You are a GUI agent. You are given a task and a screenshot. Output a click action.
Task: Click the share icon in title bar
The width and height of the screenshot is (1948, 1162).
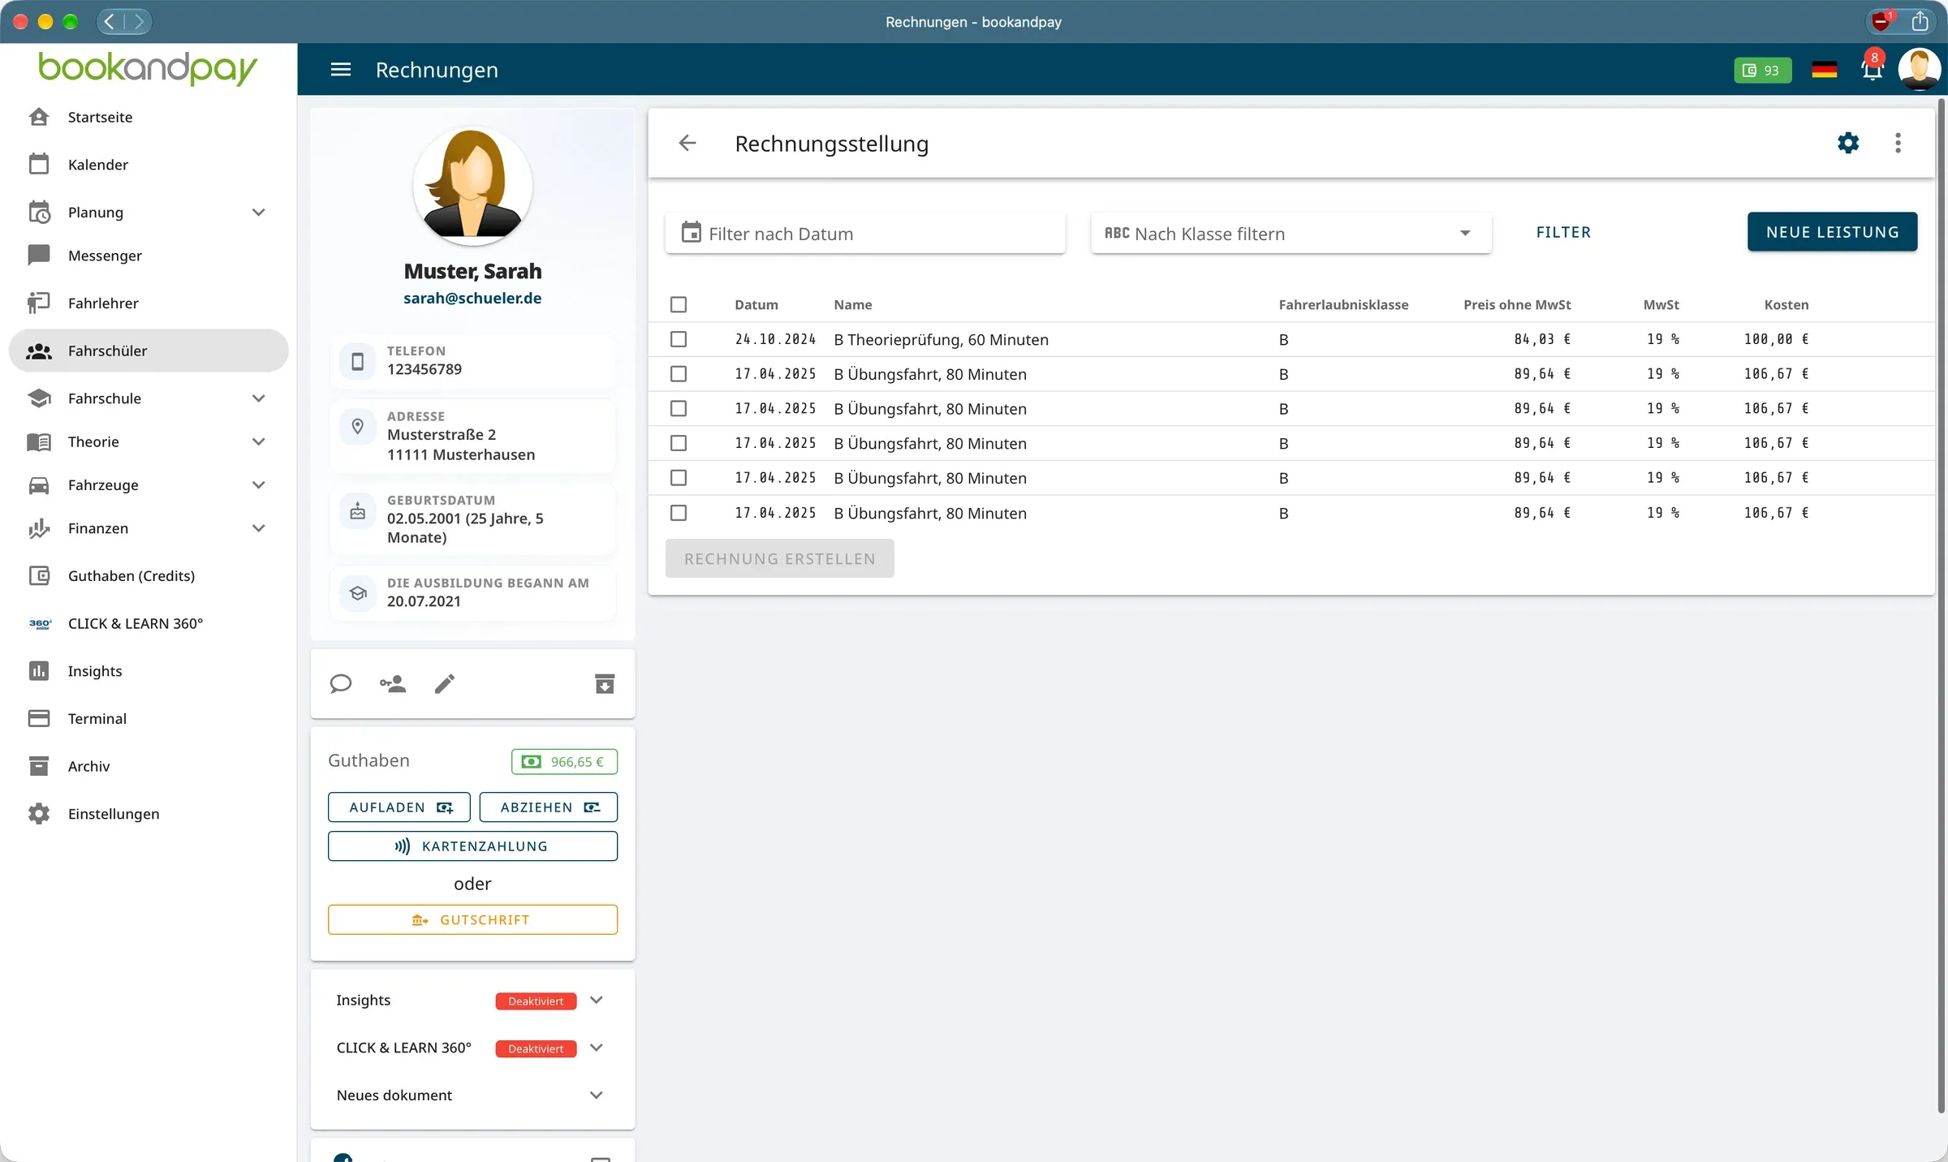click(1920, 21)
